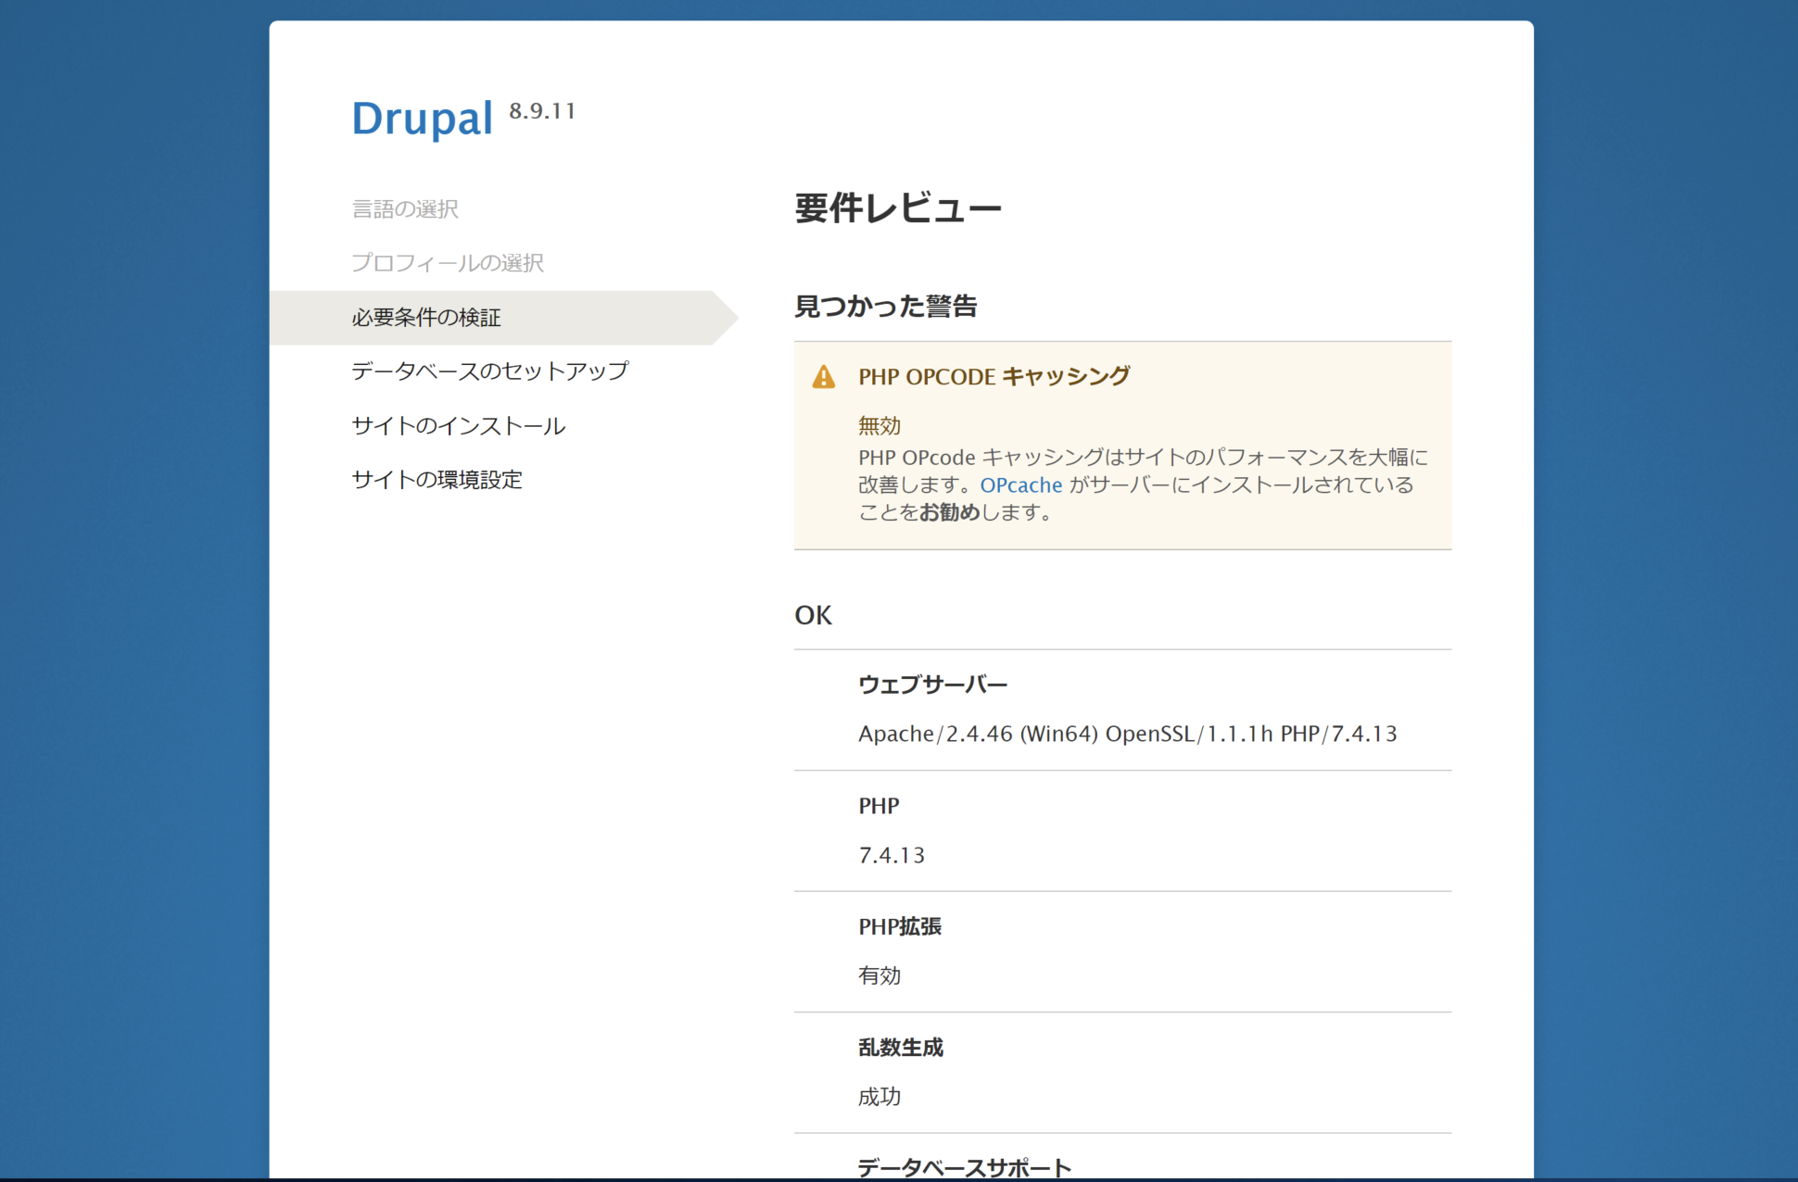Click the 有効 value under PHP拡張

coord(880,975)
